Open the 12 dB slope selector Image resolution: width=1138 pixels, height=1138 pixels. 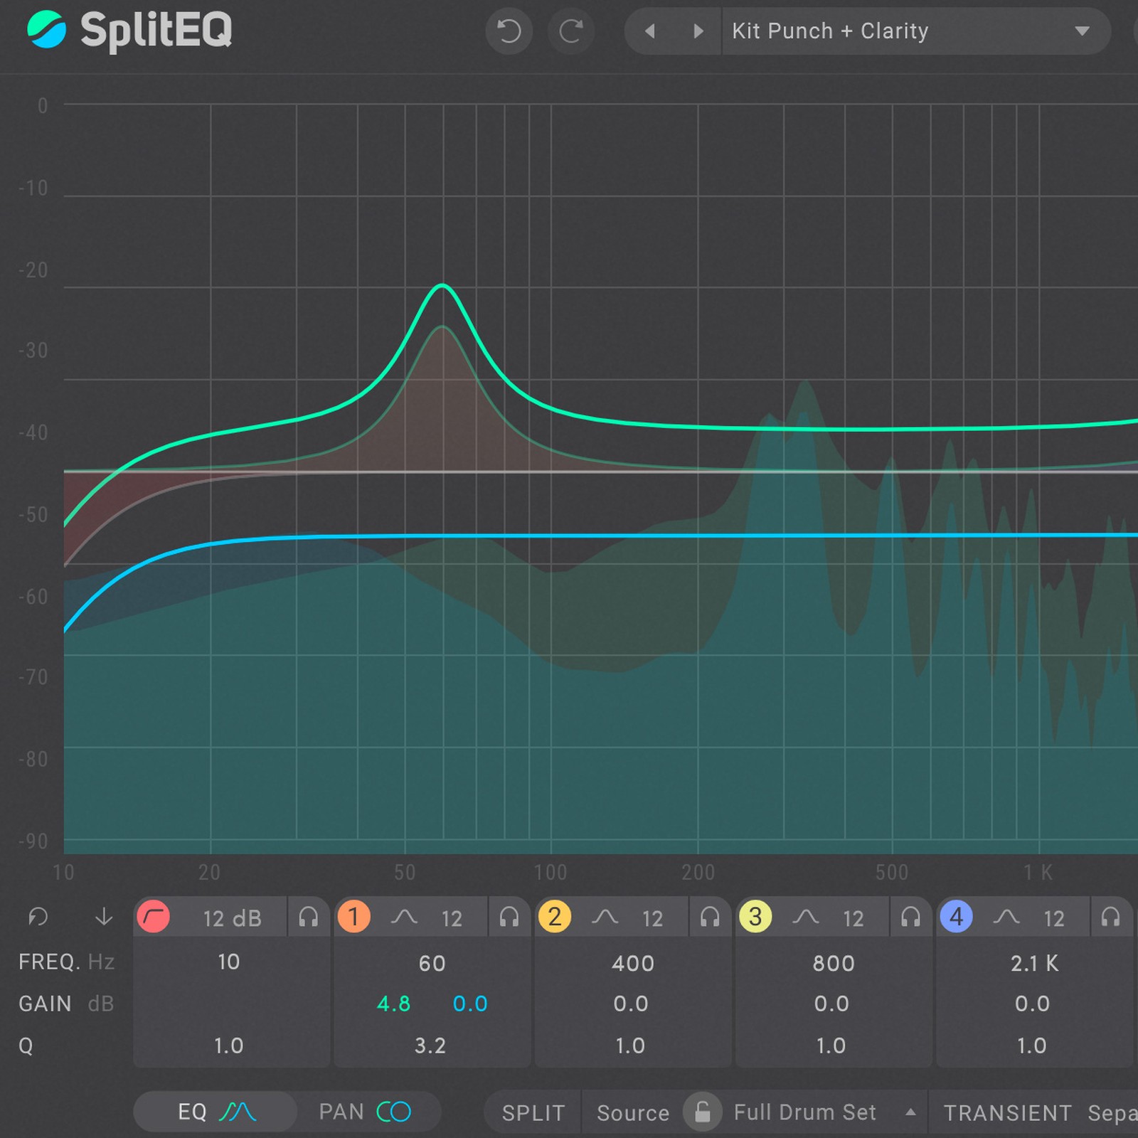[x=232, y=919]
